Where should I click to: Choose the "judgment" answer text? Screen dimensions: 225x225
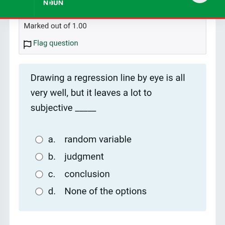coord(84,157)
